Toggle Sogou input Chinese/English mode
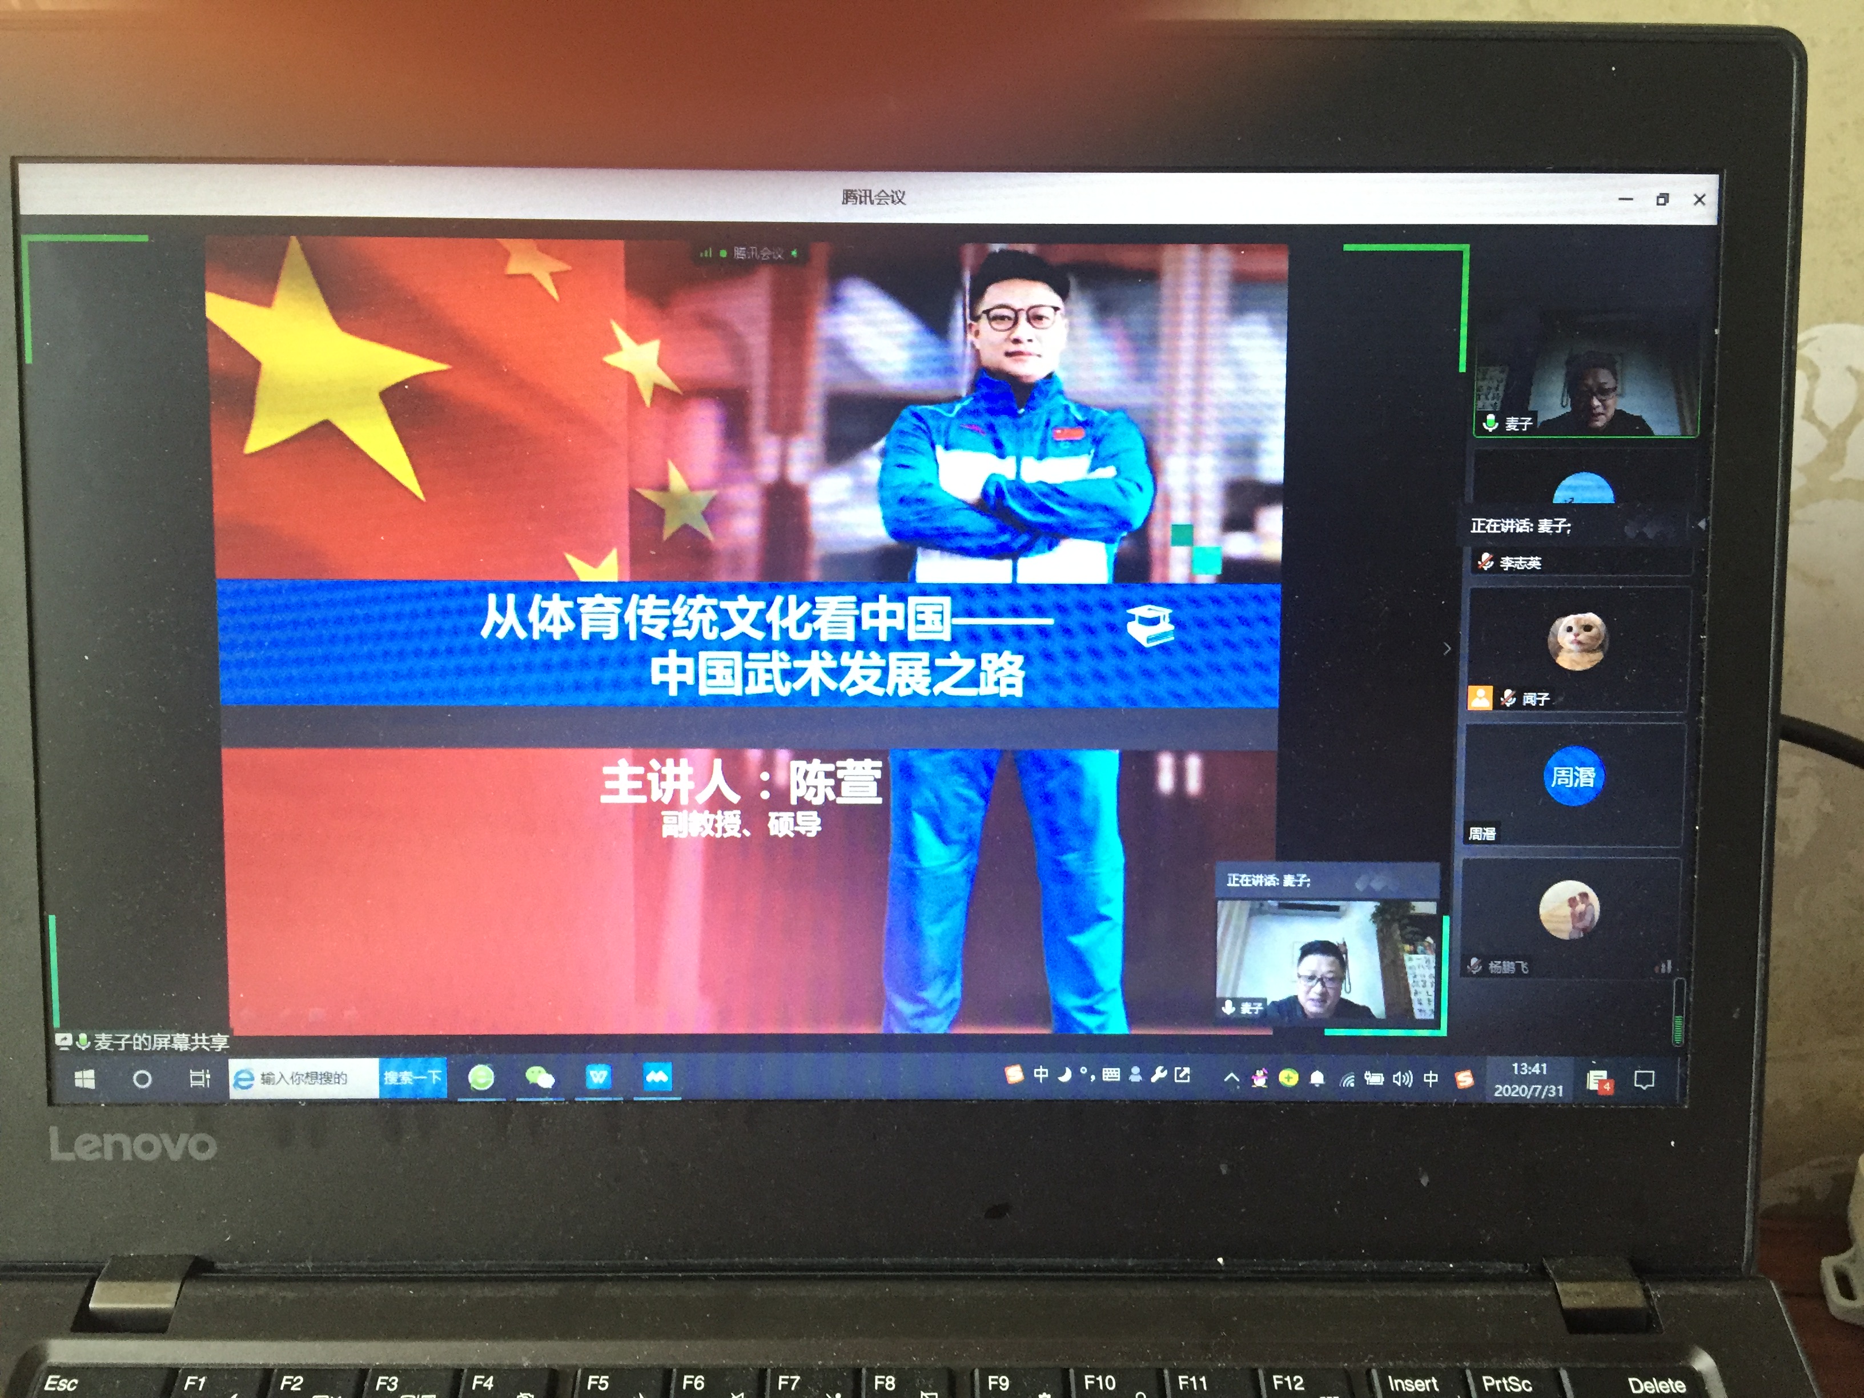 coord(1041,1074)
